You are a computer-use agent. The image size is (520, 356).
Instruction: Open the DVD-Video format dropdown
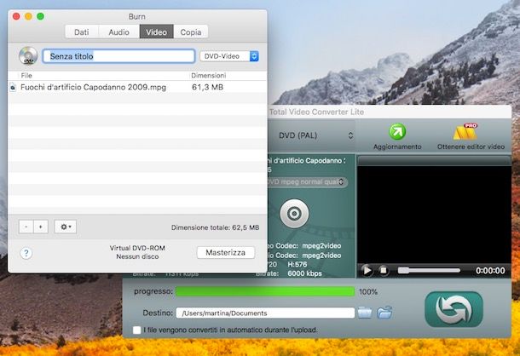[x=229, y=56]
